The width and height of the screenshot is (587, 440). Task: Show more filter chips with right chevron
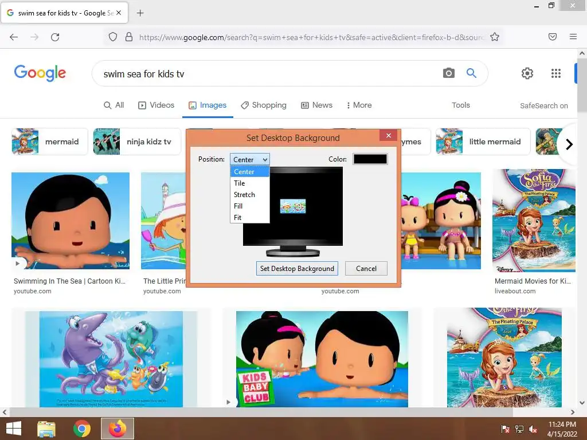(569, 144)
